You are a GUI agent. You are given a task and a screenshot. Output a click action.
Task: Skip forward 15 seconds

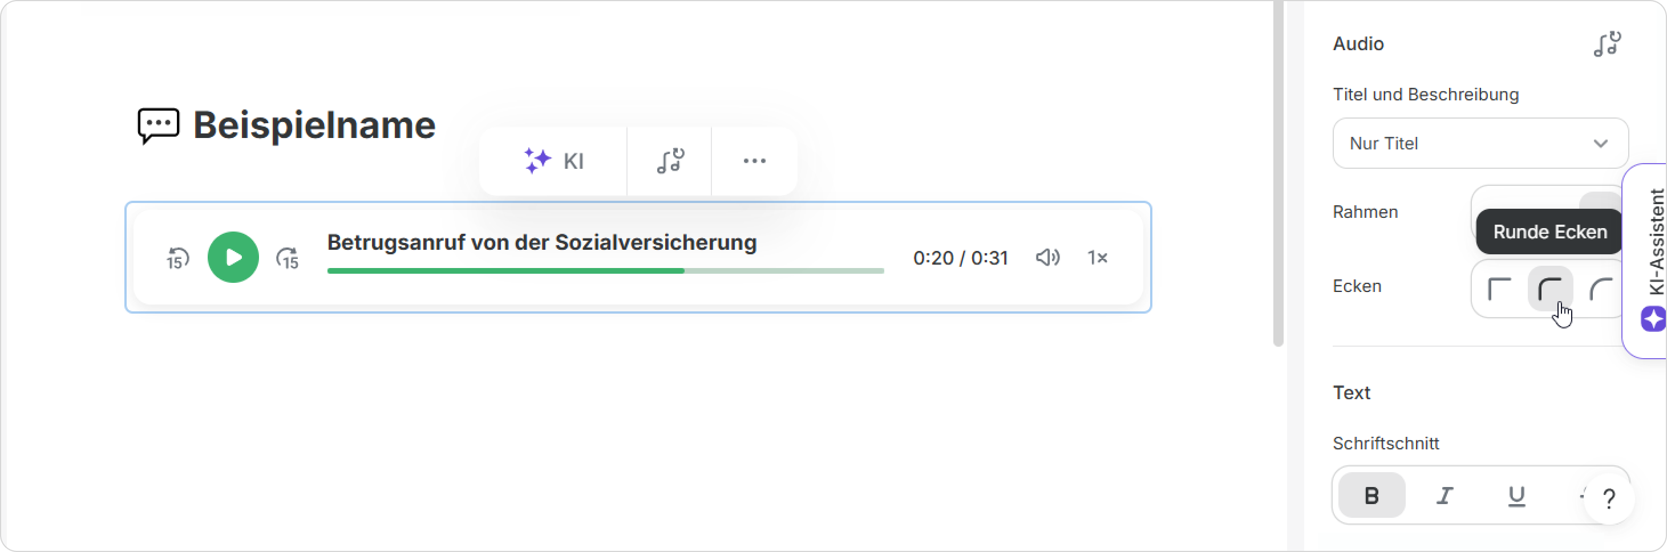tap(288, 258)
